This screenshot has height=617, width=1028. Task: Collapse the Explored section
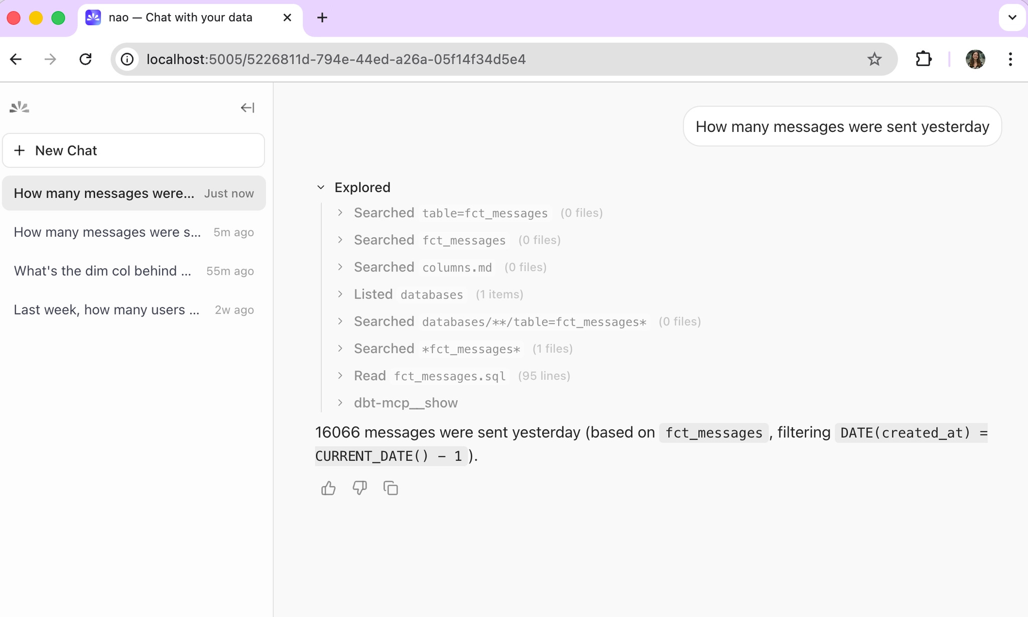[321, 187]
